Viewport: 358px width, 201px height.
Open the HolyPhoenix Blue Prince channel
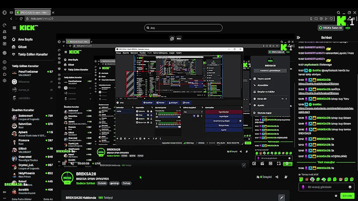pos(32,175)
